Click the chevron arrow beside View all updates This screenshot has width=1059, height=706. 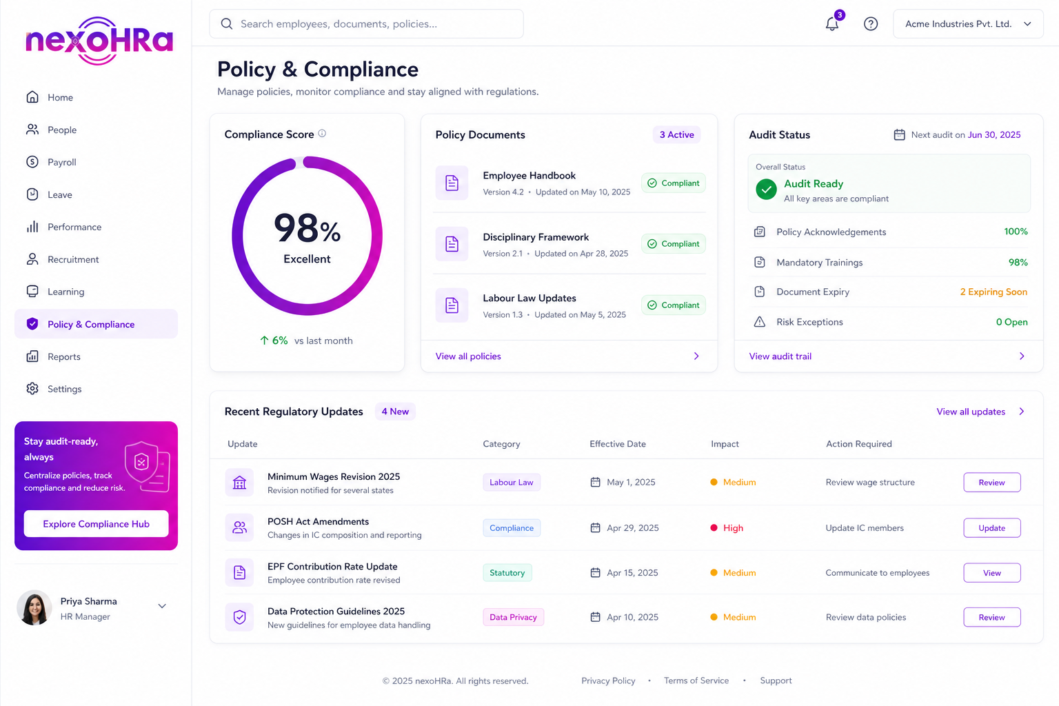pos(1022,412)
